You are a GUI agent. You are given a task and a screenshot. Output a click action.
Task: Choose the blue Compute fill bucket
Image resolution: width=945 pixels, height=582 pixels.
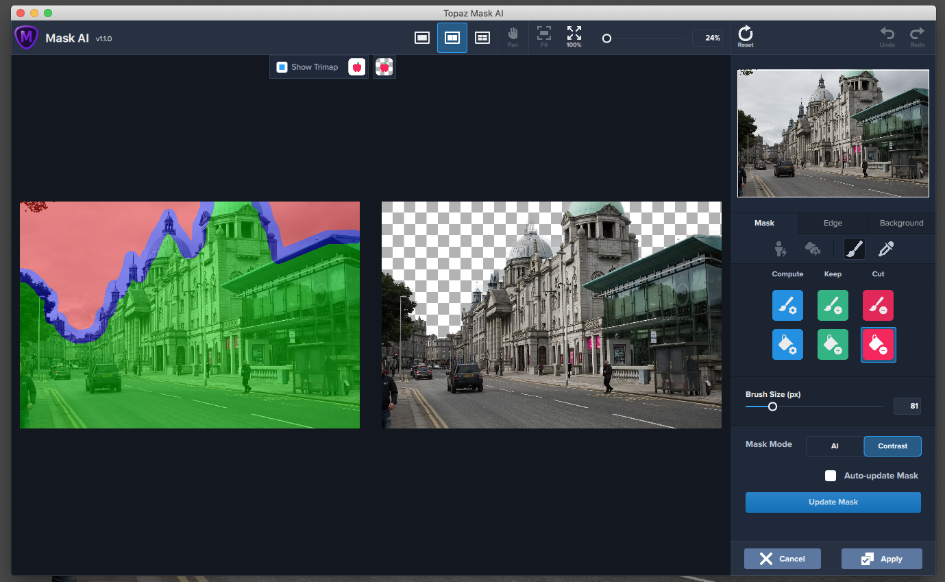point(789,344)
